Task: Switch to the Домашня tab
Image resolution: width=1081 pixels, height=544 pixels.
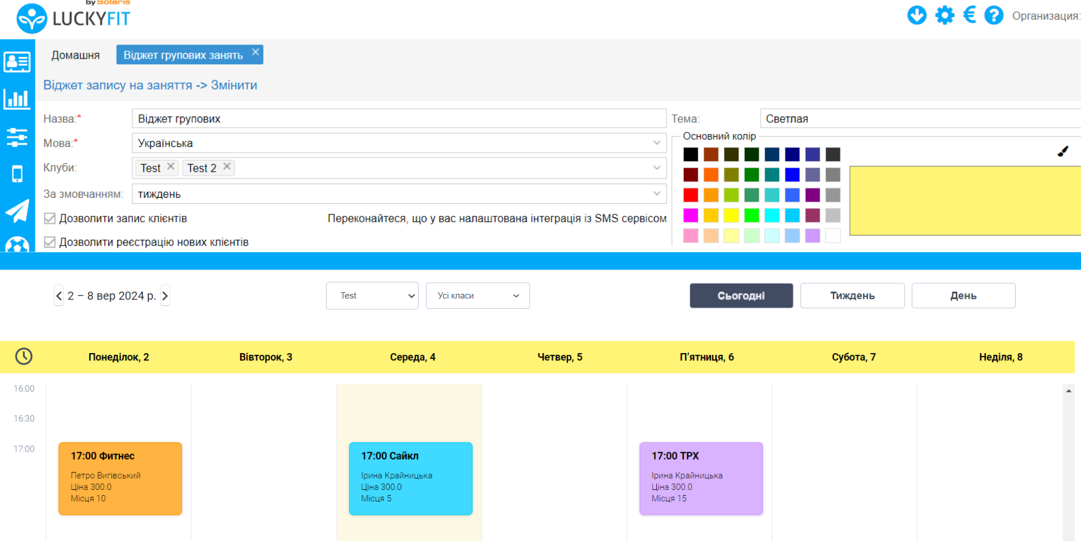Action: 75,55
